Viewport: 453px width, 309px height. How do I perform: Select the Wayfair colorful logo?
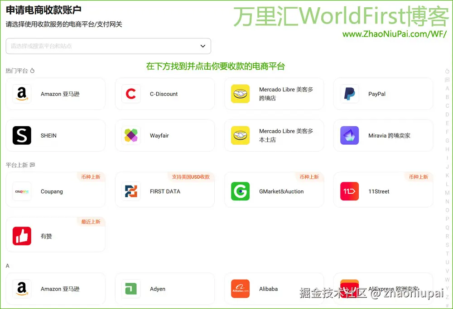click(131, 135)
